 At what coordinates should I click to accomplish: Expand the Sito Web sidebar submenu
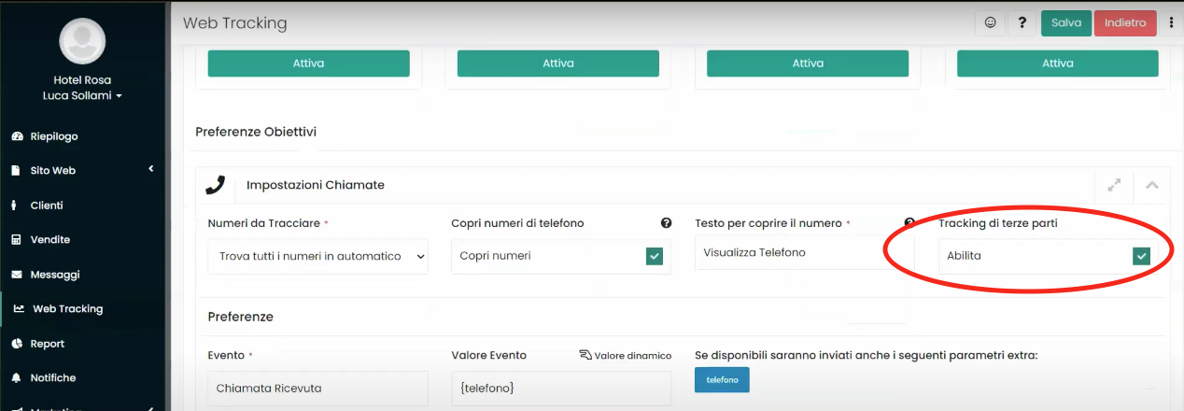[150, 170]
